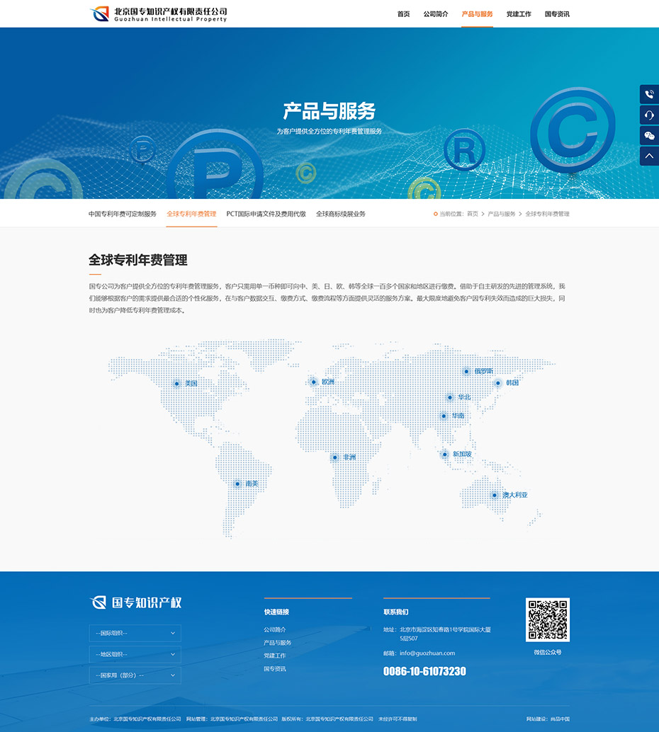
Task: Click 首页 link in breadcrumb trail
Action: [x=472, y=214]
